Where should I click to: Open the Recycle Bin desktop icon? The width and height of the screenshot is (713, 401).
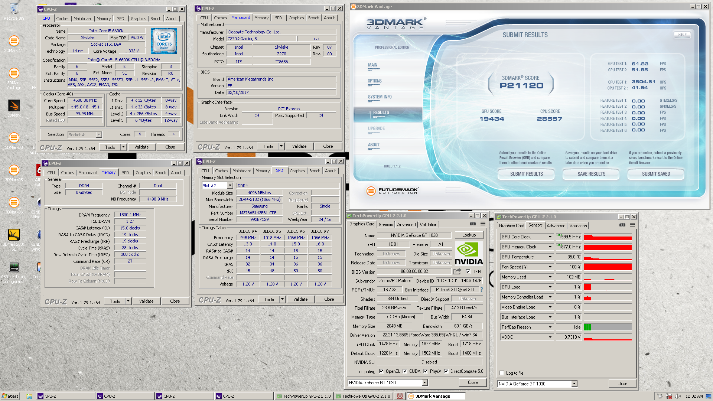pyautogui.click(x=14, y=11)
